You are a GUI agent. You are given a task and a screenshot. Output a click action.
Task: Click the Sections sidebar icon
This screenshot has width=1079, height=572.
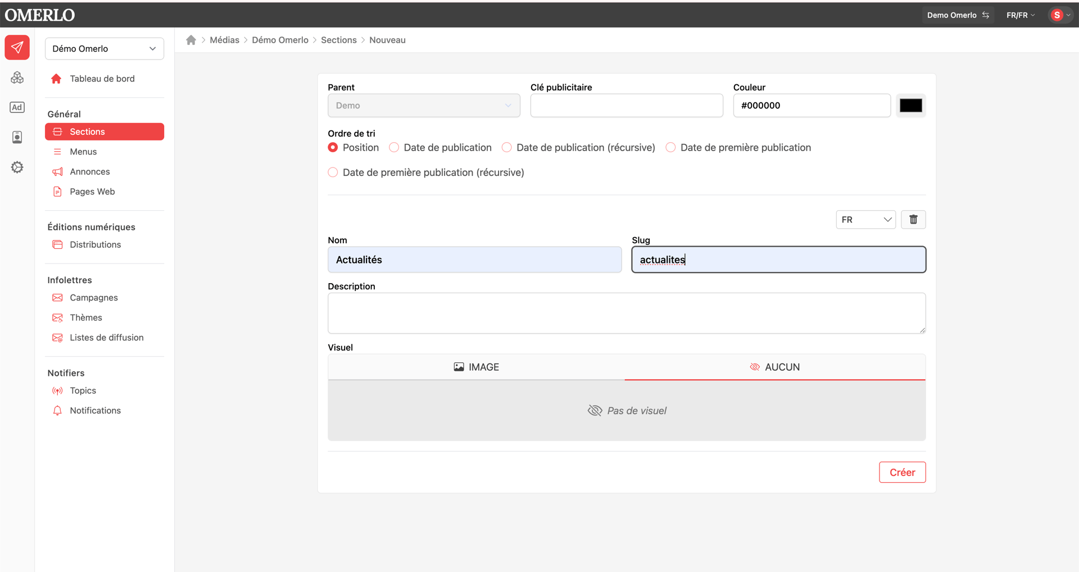click(x=57, y=131)
